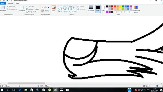The image size is (163, 92).
Task: Open the Выделить selection dropdown arrow
Action: tap(22, 12)
